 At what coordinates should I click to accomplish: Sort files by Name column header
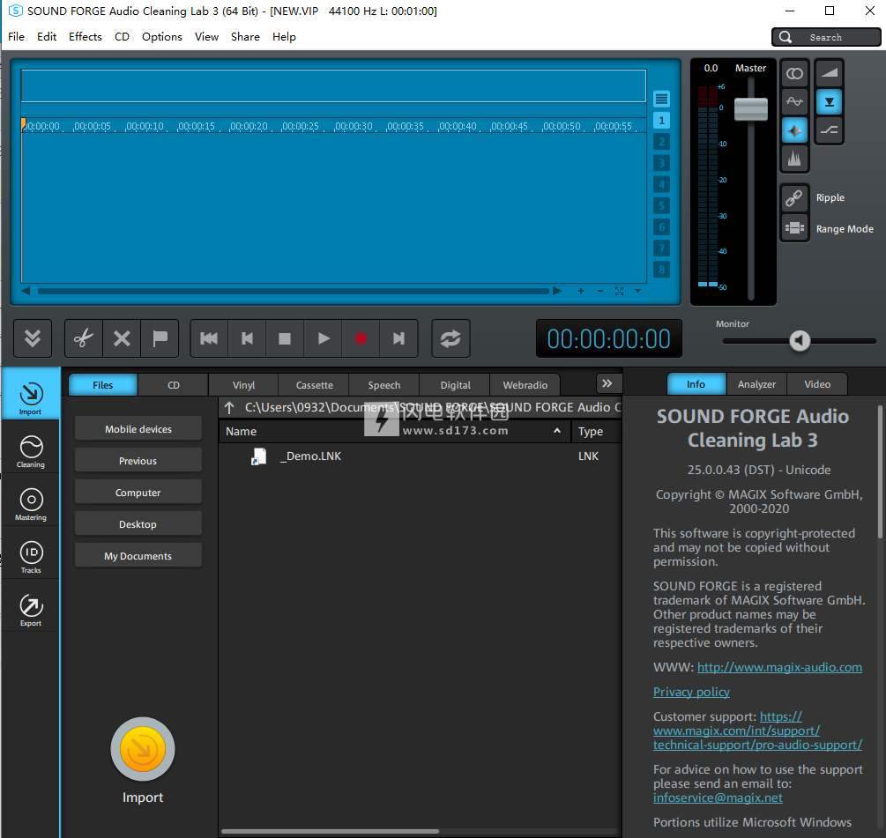395,431
